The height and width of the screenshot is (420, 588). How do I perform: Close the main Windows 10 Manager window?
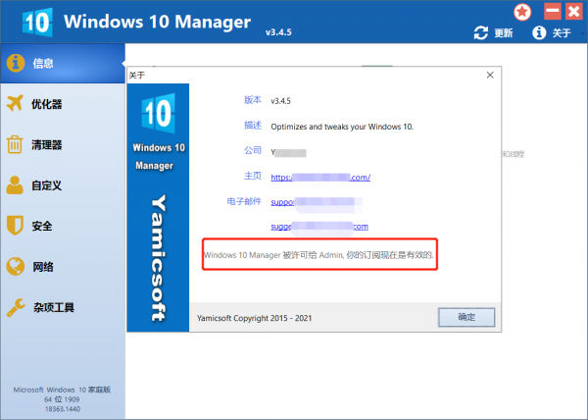(574, 11)
